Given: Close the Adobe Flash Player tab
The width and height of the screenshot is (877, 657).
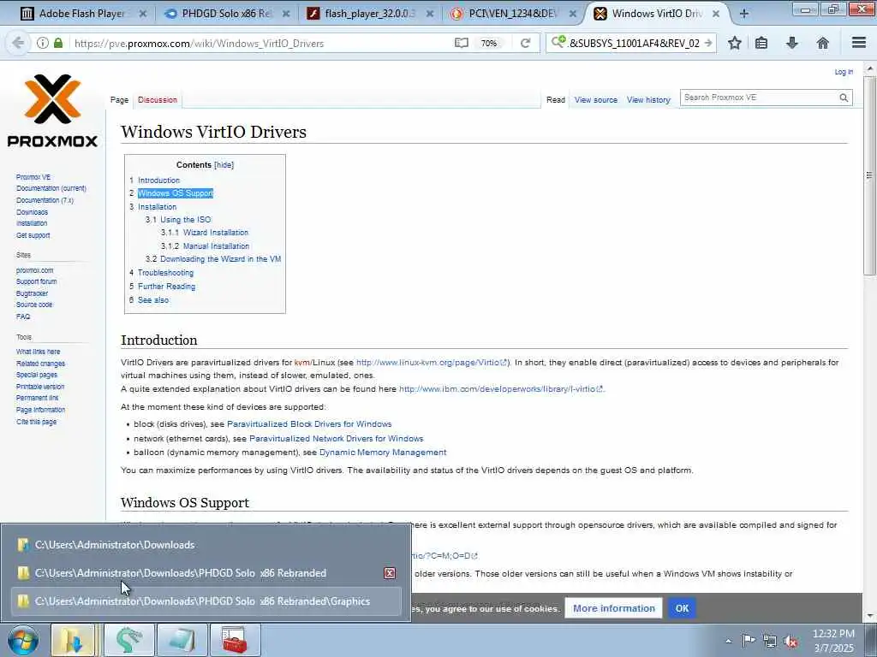Looking at the screenshot, I should click(x=143, y=14).
